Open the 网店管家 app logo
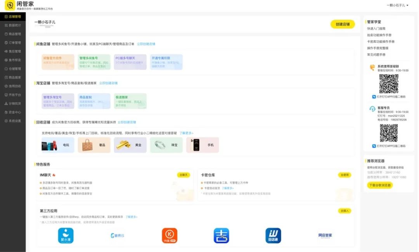 (x=325, y=235)
